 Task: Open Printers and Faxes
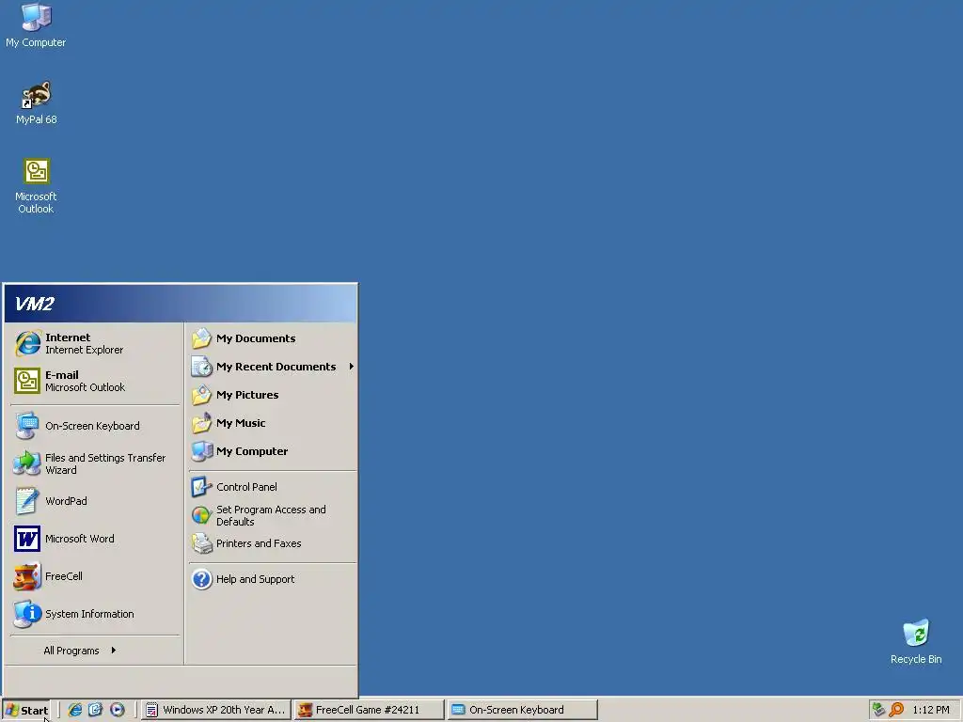273,543
